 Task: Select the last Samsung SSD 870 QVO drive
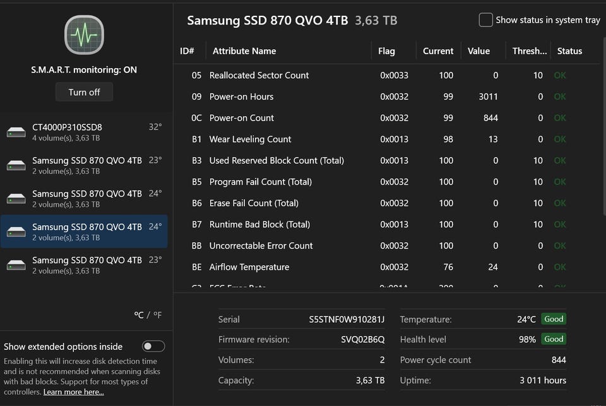click(86, 265)
